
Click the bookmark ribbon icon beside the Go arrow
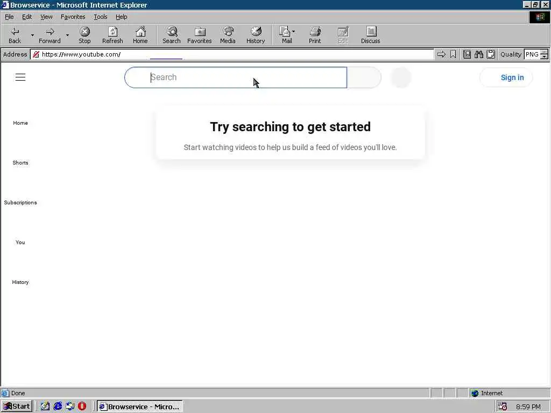[x=453, y=54]
